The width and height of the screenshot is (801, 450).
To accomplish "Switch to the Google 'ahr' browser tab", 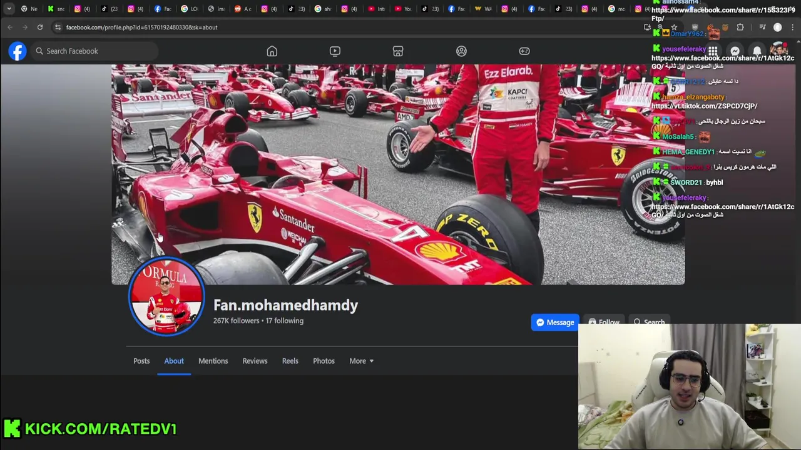I will [323, 9].
